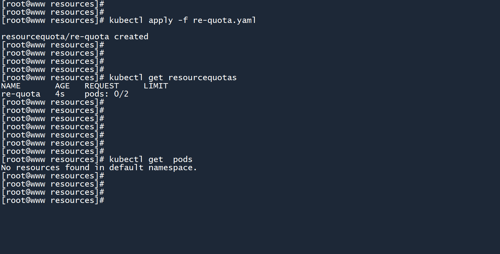Viewport: 500px width, 254px height.
Task: Click the re-quota entry under NAME
Action: [21, 94]
